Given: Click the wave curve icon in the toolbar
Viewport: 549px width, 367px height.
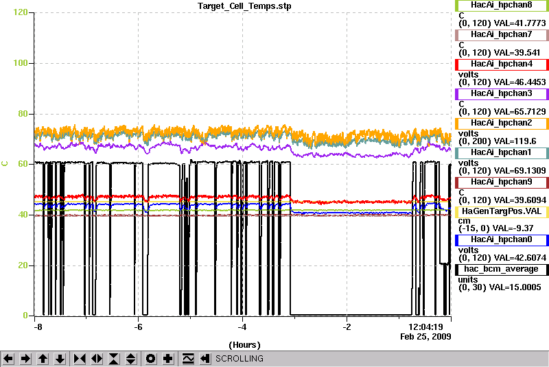Looking at the screenshot, I should (188, 359).
